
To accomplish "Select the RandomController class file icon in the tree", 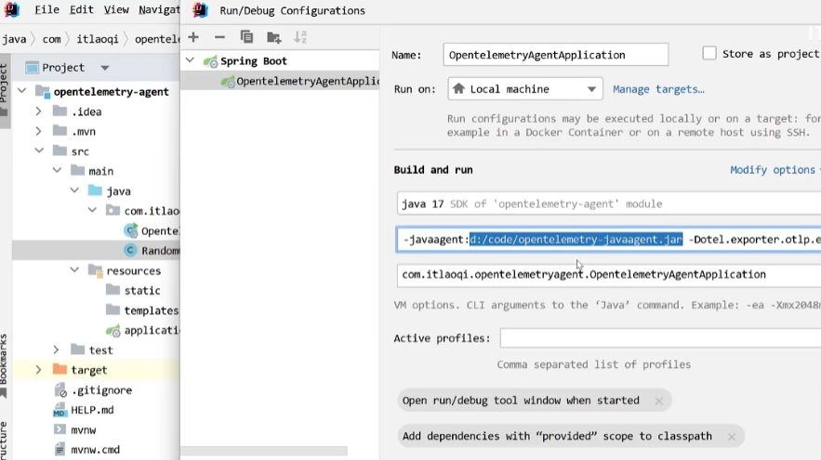I will [x=130, y=251].
